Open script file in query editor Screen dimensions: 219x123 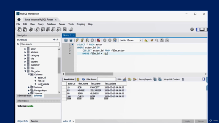coord(66,40)
